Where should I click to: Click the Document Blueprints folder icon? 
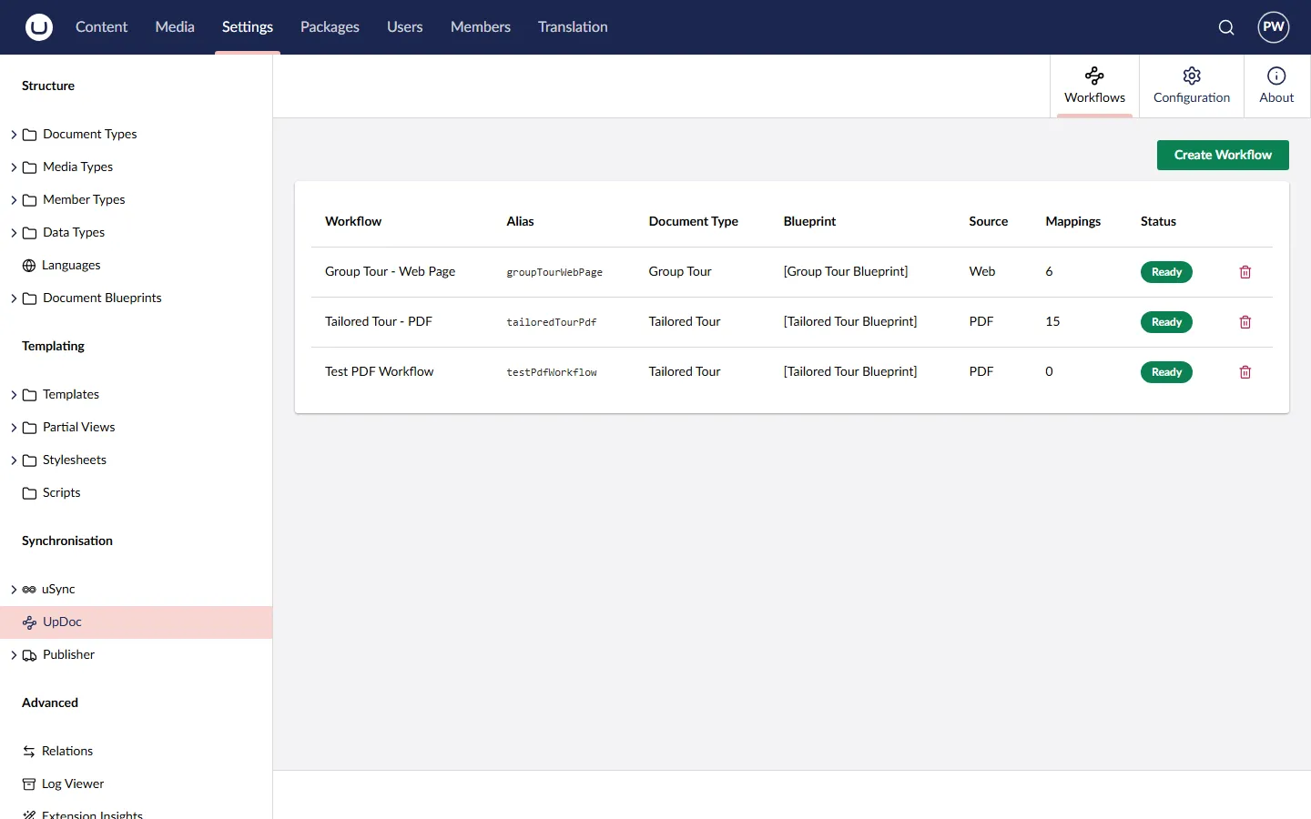coord(29,298)
